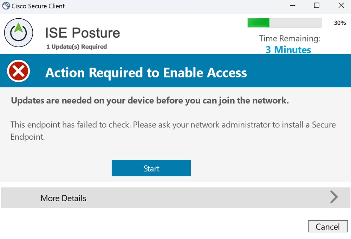Select the 1 Update(s) Required text

click(x=77, y=46)
